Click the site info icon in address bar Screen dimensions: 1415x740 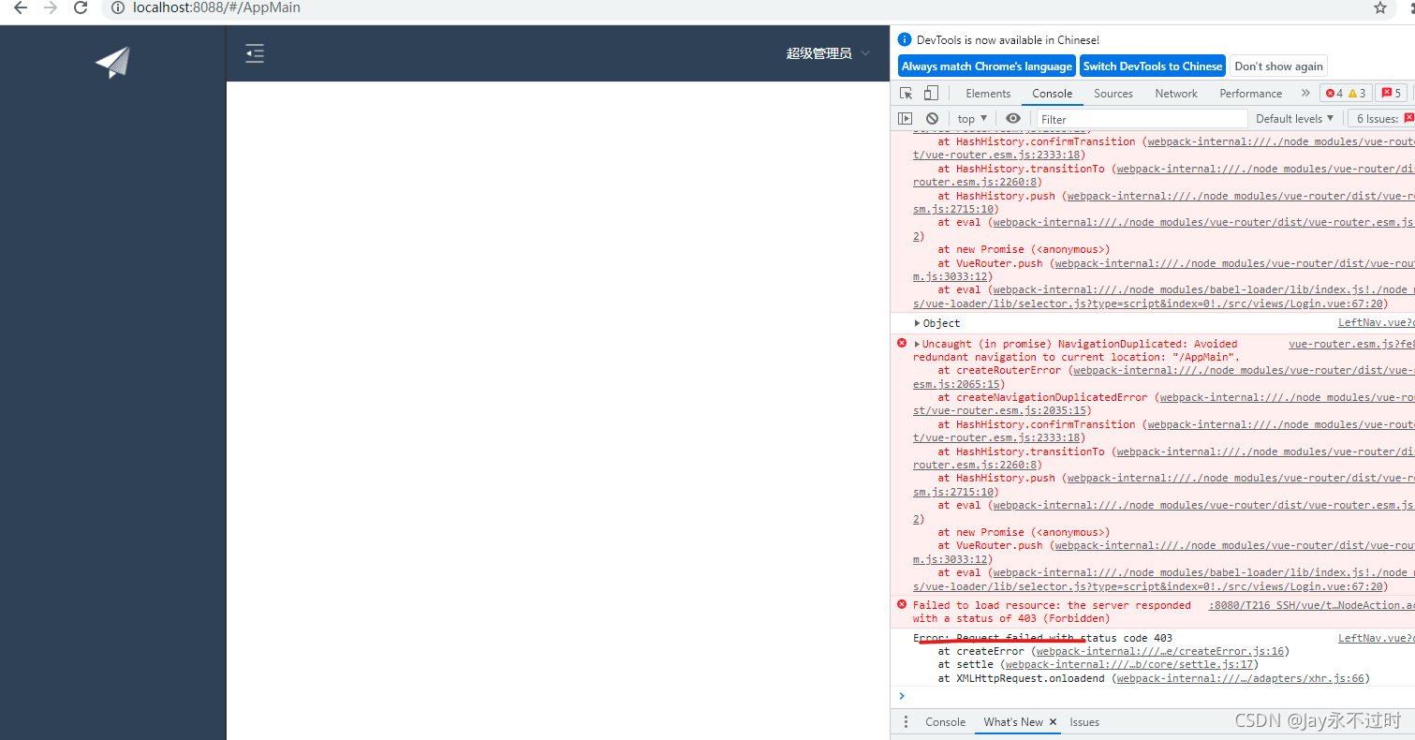click(x=117, y=7)
